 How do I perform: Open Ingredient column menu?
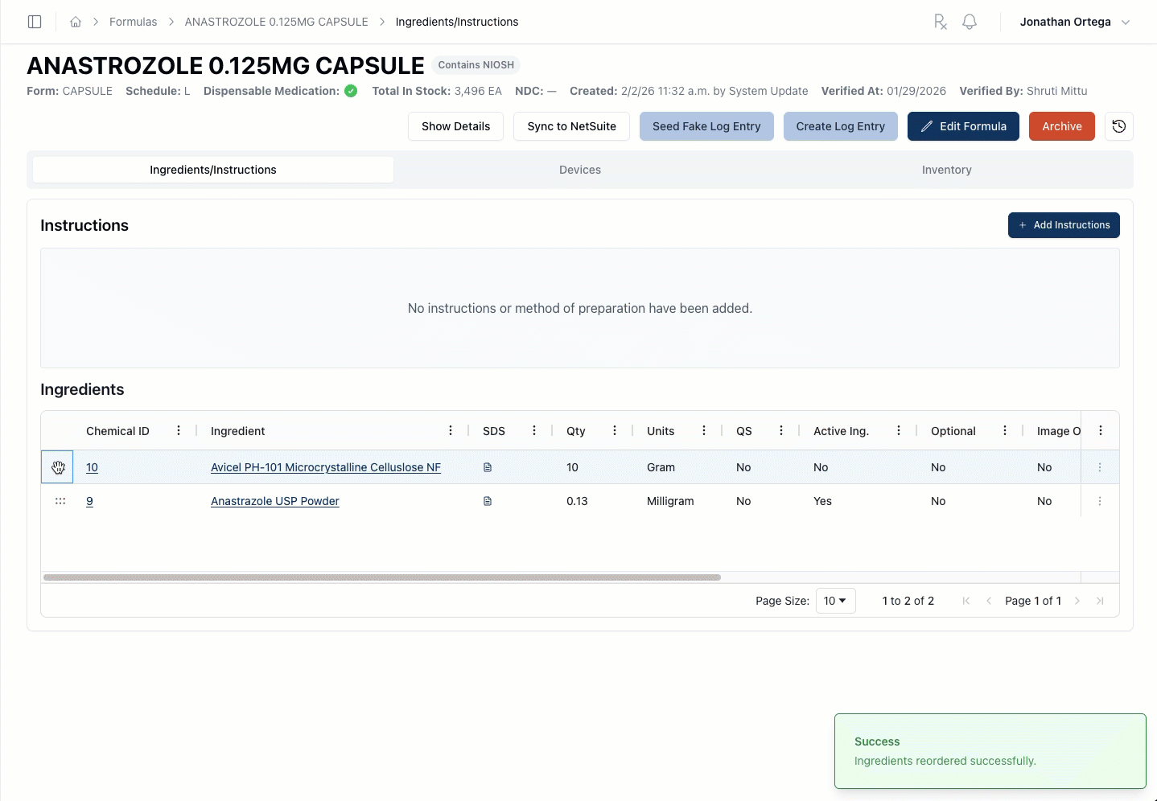(451, 431)
